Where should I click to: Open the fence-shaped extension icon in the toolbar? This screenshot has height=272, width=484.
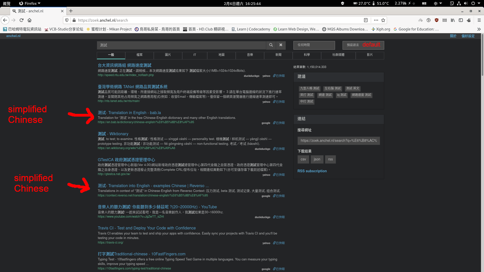pyautogui.click(x=445, y=20)
